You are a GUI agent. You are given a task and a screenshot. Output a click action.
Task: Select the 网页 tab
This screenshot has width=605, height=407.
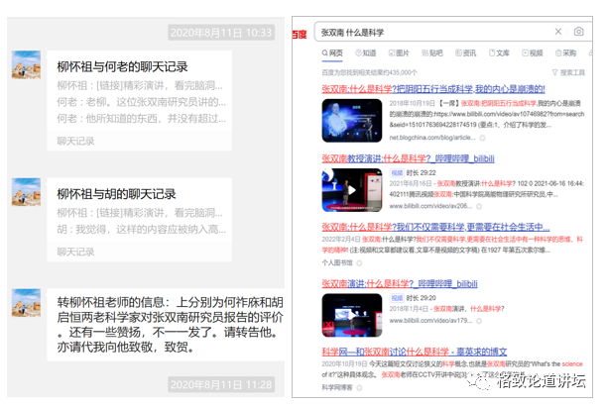coord(332,53)
